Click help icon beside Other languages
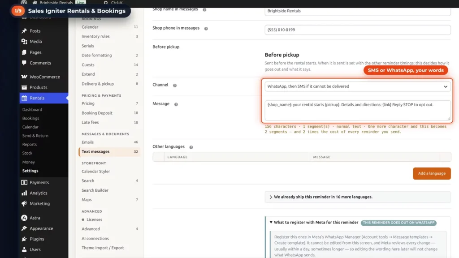 [x=191, y=147]
